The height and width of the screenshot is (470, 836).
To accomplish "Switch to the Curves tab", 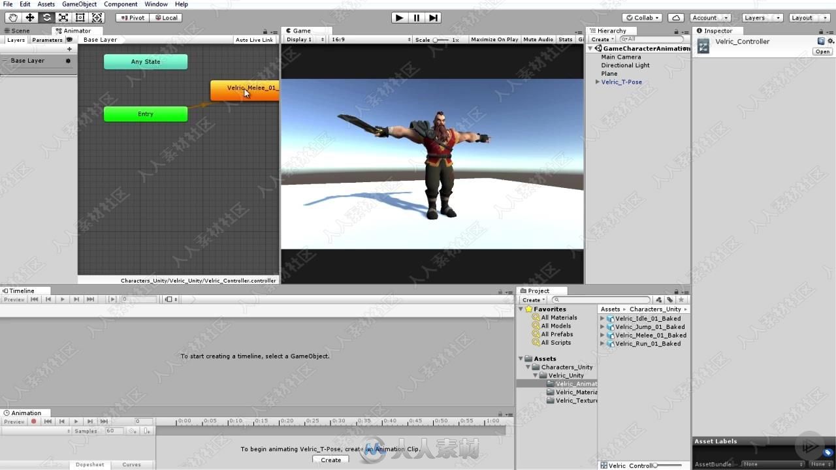I will tap(131, 465).
